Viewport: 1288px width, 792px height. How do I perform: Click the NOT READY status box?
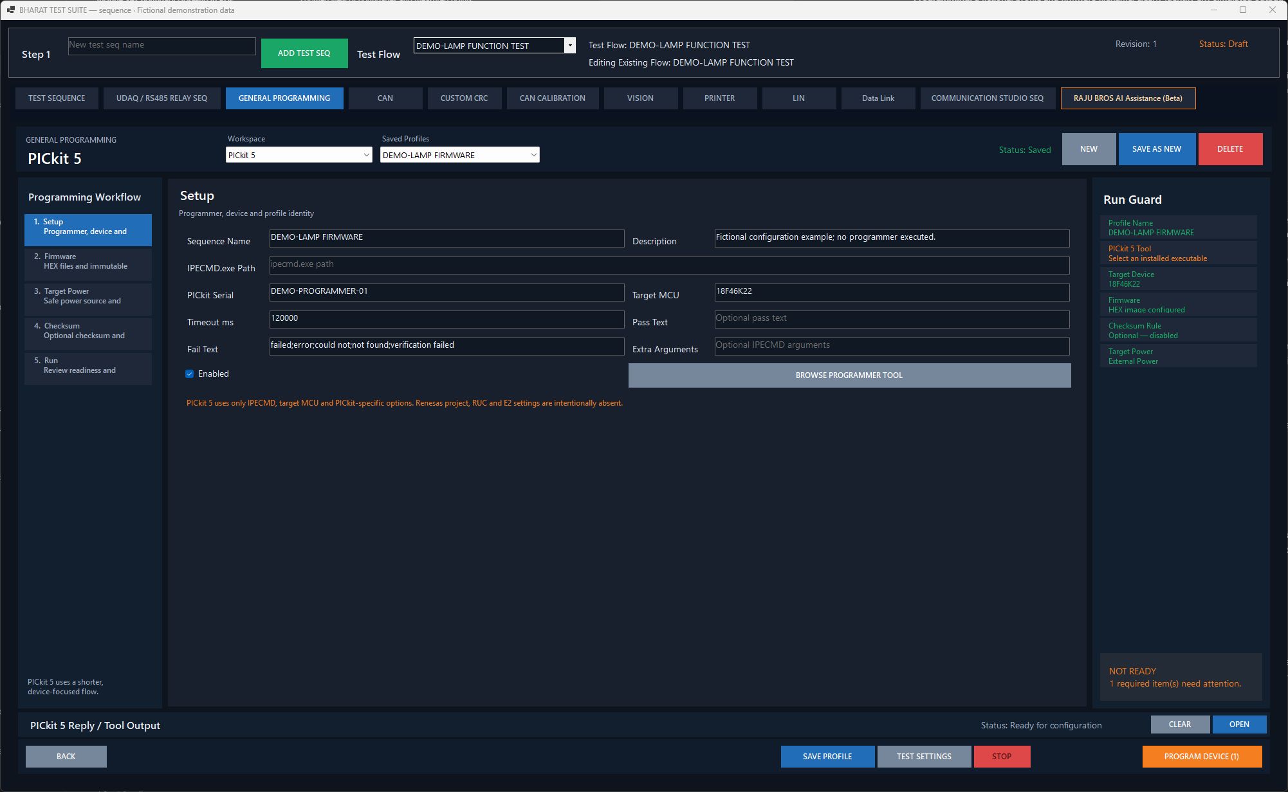tap(1181, 677)
